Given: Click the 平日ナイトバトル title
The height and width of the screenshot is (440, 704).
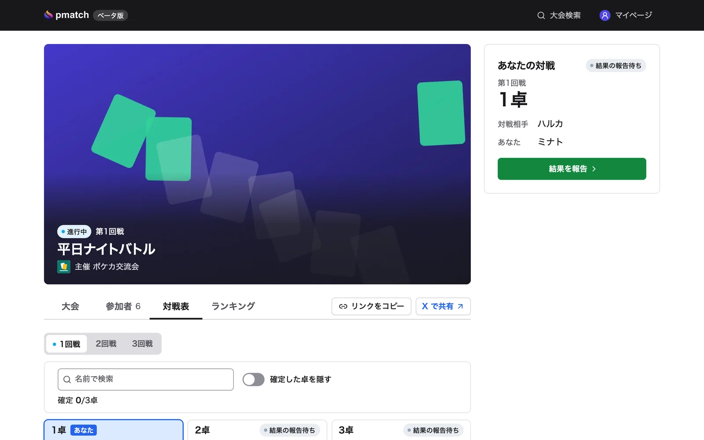Looking at the screenshot, I should coord(106,249).
